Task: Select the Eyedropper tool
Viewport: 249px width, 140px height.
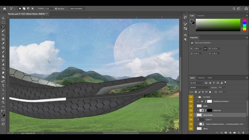Action: [x=3, y=43]
